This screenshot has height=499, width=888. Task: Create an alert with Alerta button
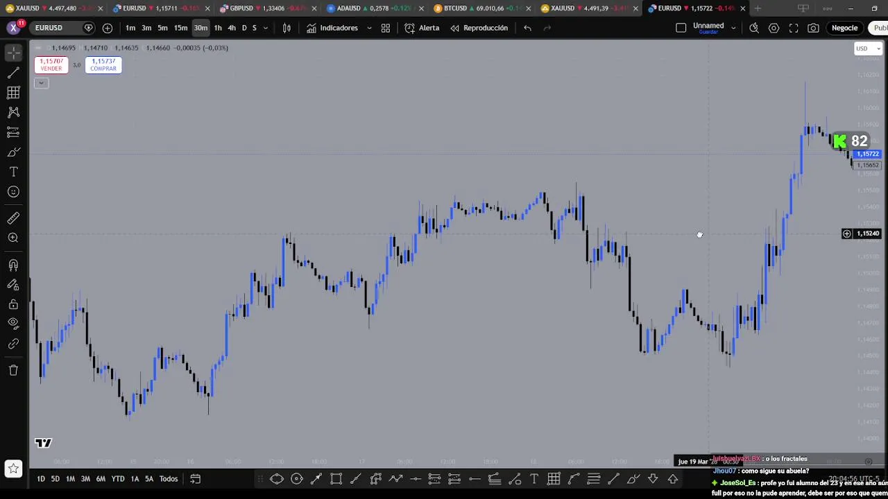tap(422, 28)
